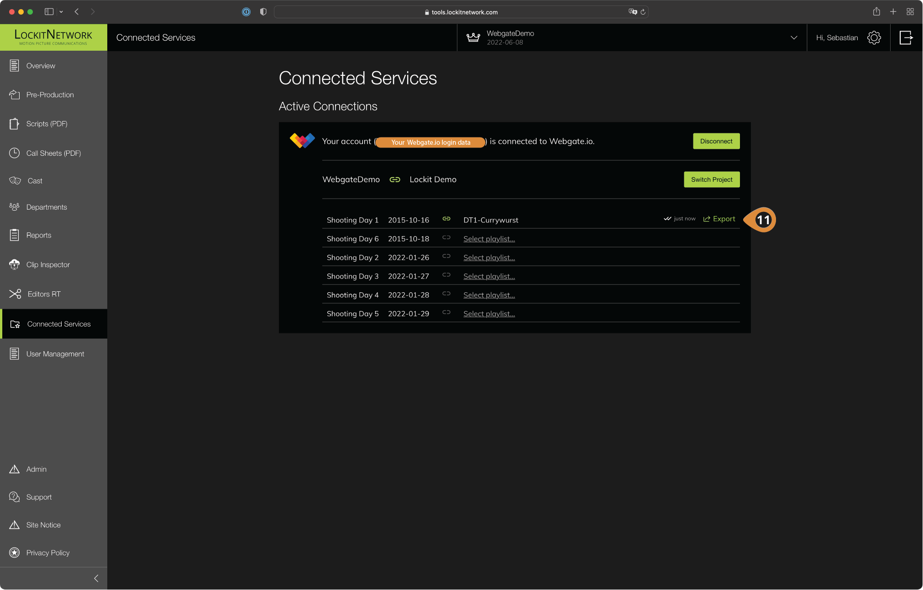Select playlist for Shooting Day 3
Screen dimensions: 923x590
point(489,276)
